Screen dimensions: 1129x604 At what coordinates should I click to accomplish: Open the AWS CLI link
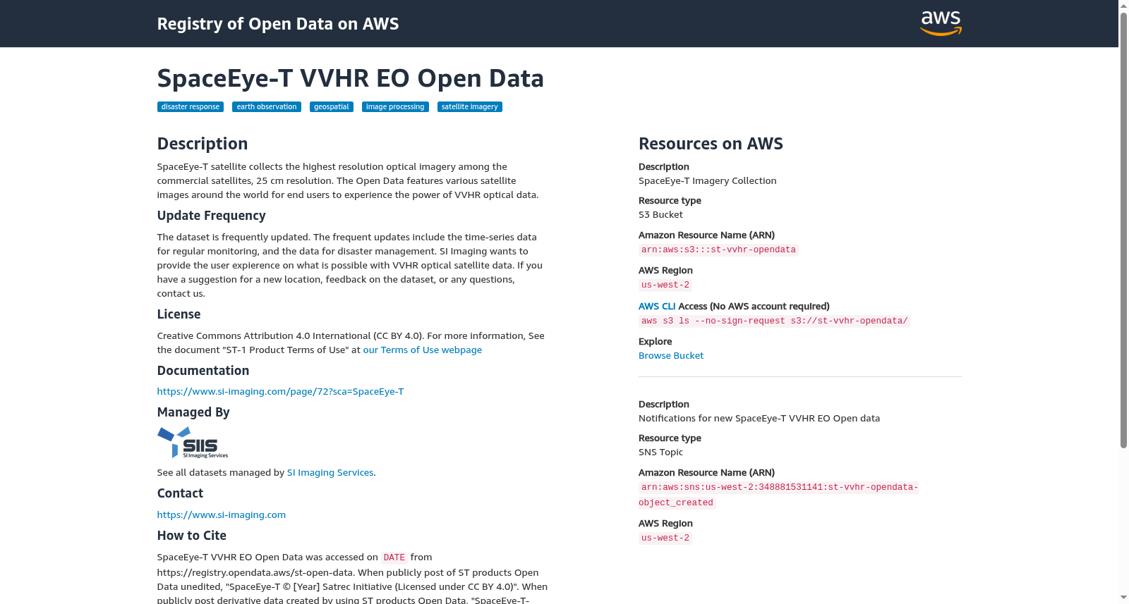pyautogui.click(x=657, y=307)
